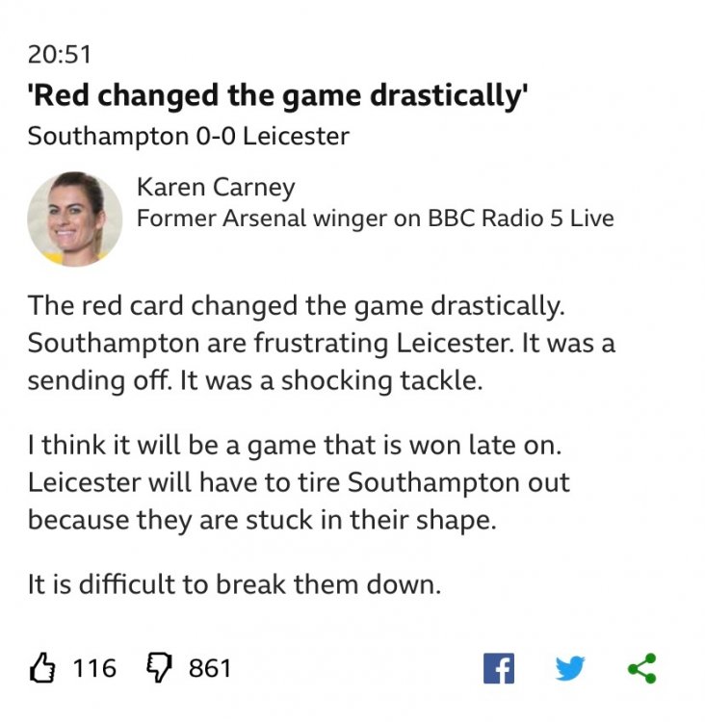Screen dimensions: 705x722
Task: Click the 116 likes count
Action: coord(94,668)
